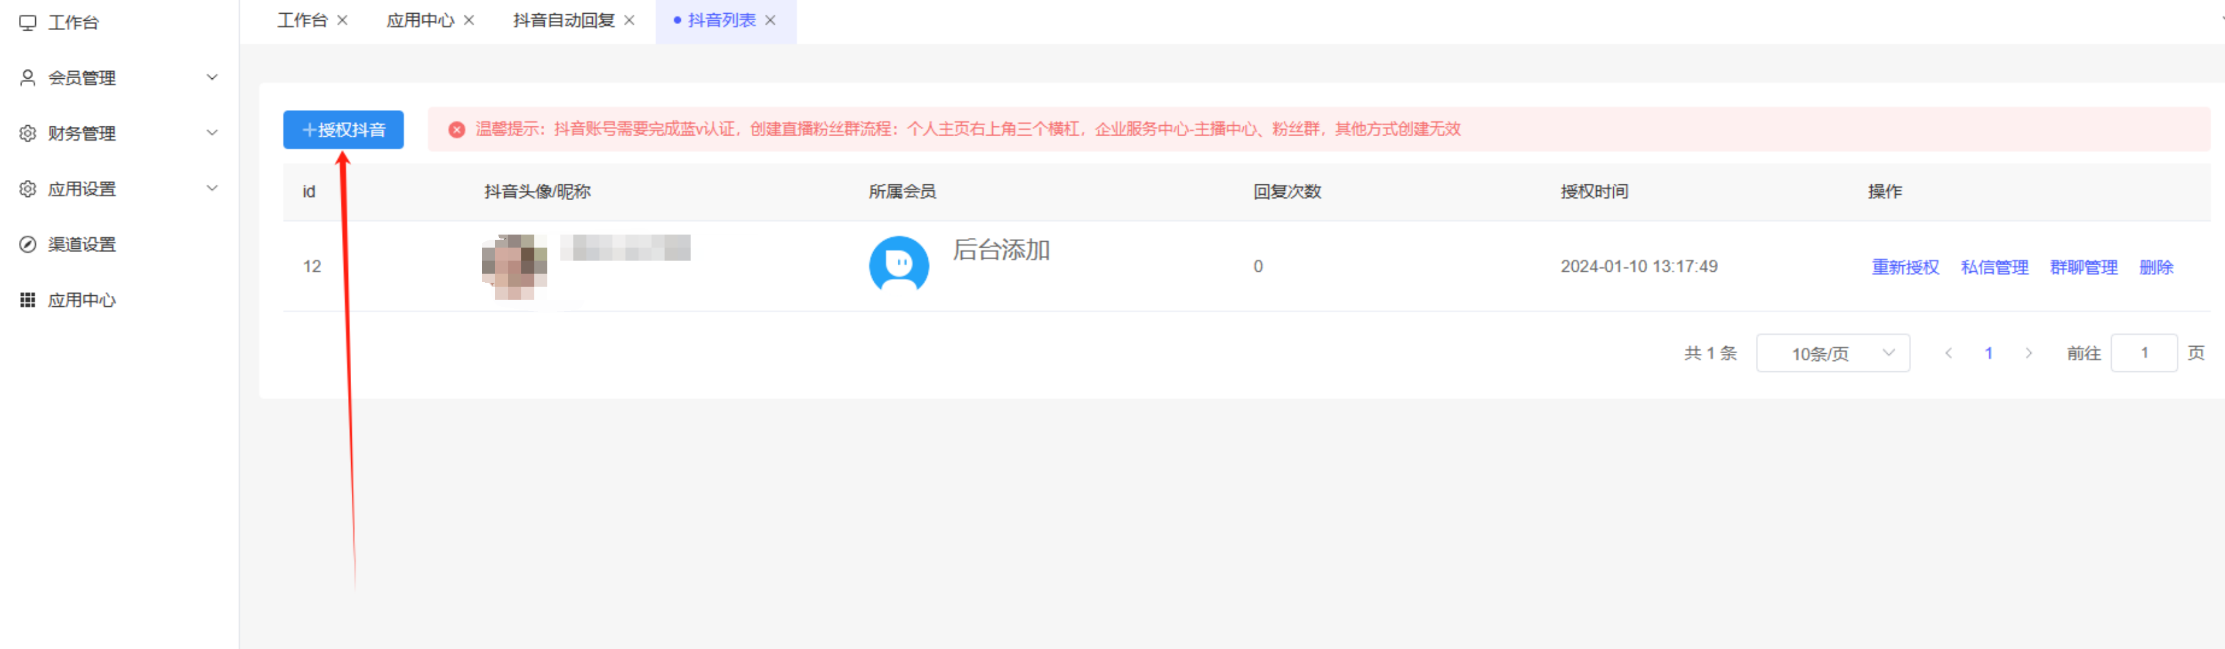Close the 抖音自动回复 tab
This screenshot has width=2225, height=649.
629,20
